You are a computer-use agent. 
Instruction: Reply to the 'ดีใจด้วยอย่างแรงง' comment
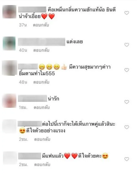(42, 139)
